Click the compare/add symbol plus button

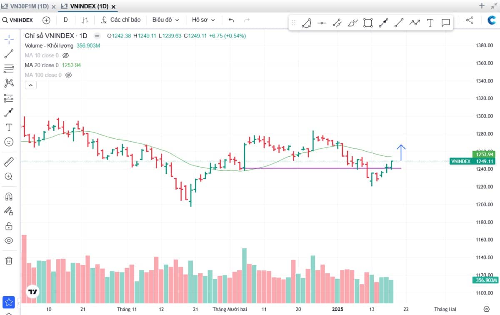tap(46, 20)
